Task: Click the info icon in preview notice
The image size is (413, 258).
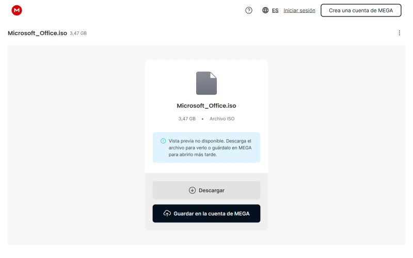Action: click(x=163, y=141)
